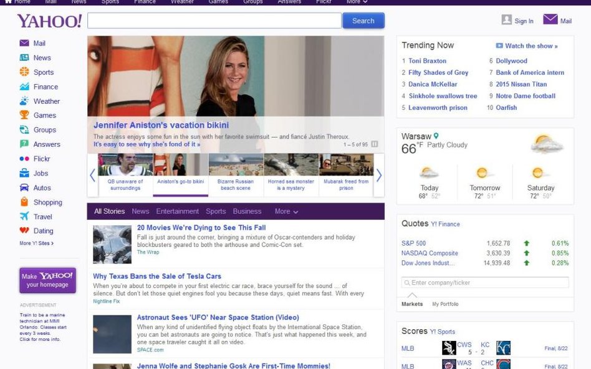Screen dimensions: 591x369
Task: Click the Games trophy icon
Action: click(x=24, y=115)
